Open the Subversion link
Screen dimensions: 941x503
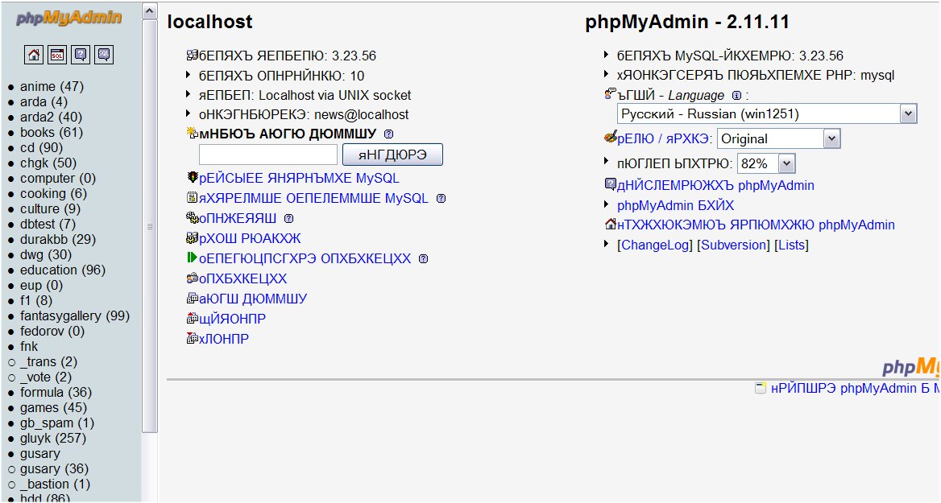733,245
